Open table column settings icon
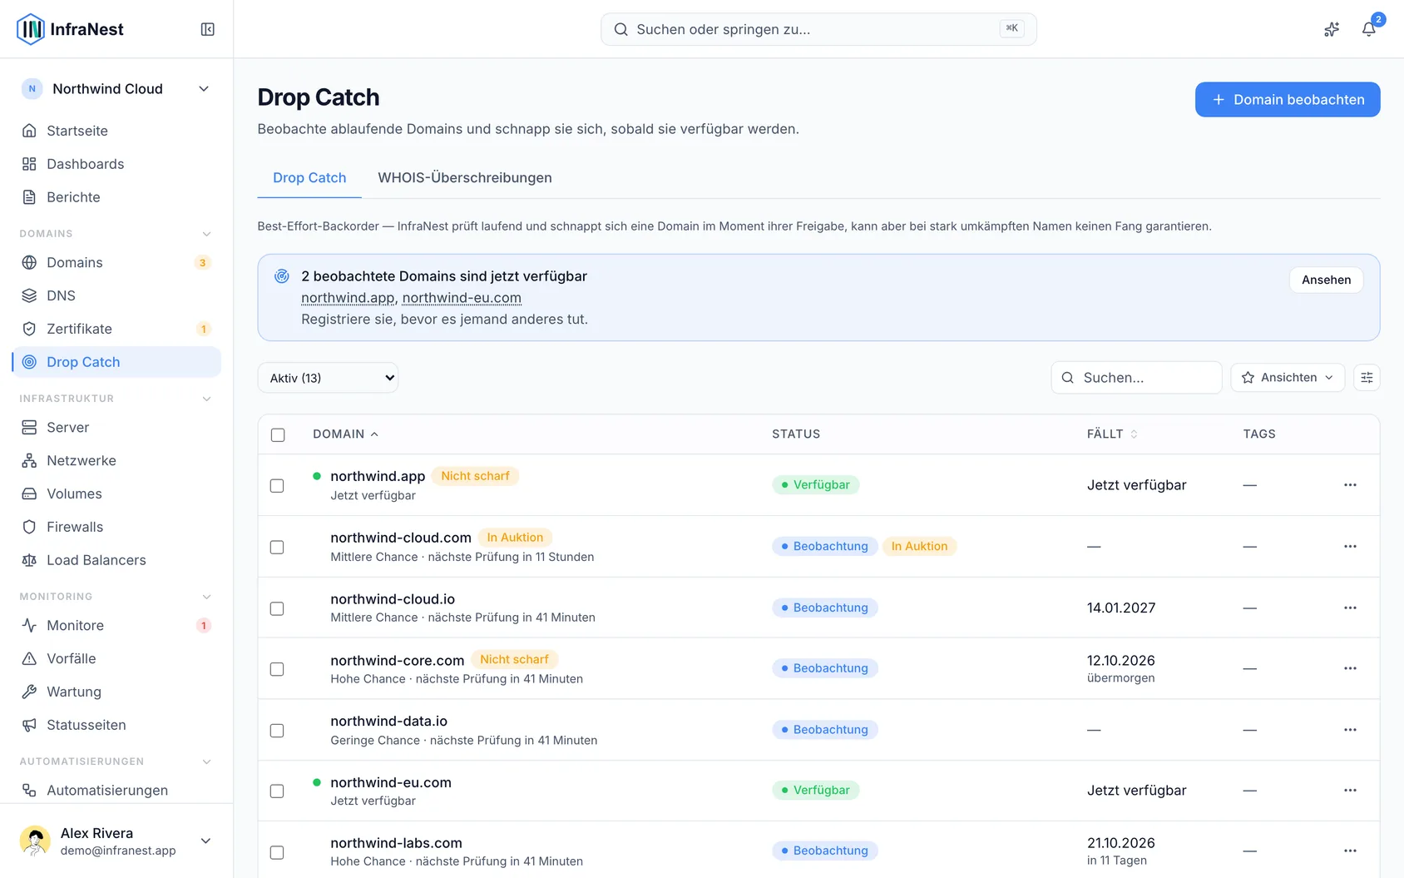The width and height of the screenshot is (1404, 878). click(x=1367, y=378)
